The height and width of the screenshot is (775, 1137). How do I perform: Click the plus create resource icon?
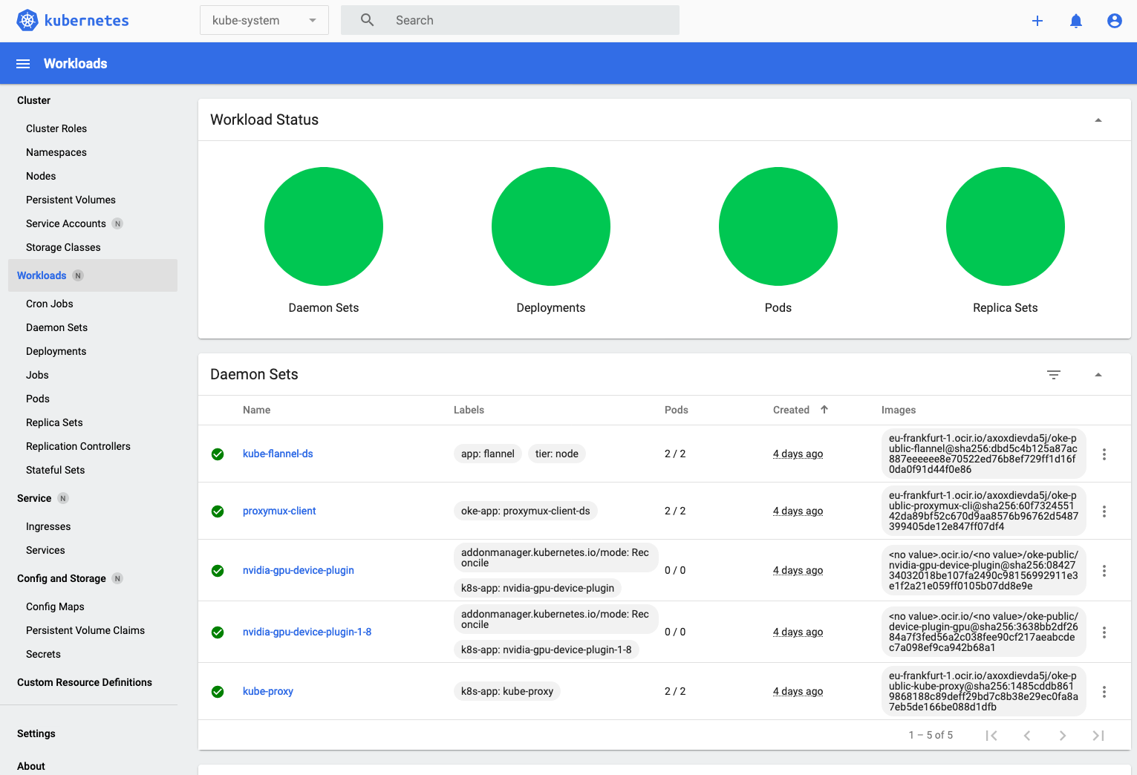pos(1037,21)
